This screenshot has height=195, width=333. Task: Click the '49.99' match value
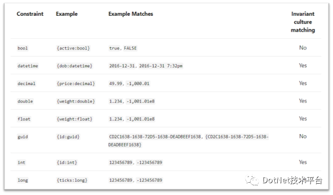pyautogui.click(x=116, y=84)
